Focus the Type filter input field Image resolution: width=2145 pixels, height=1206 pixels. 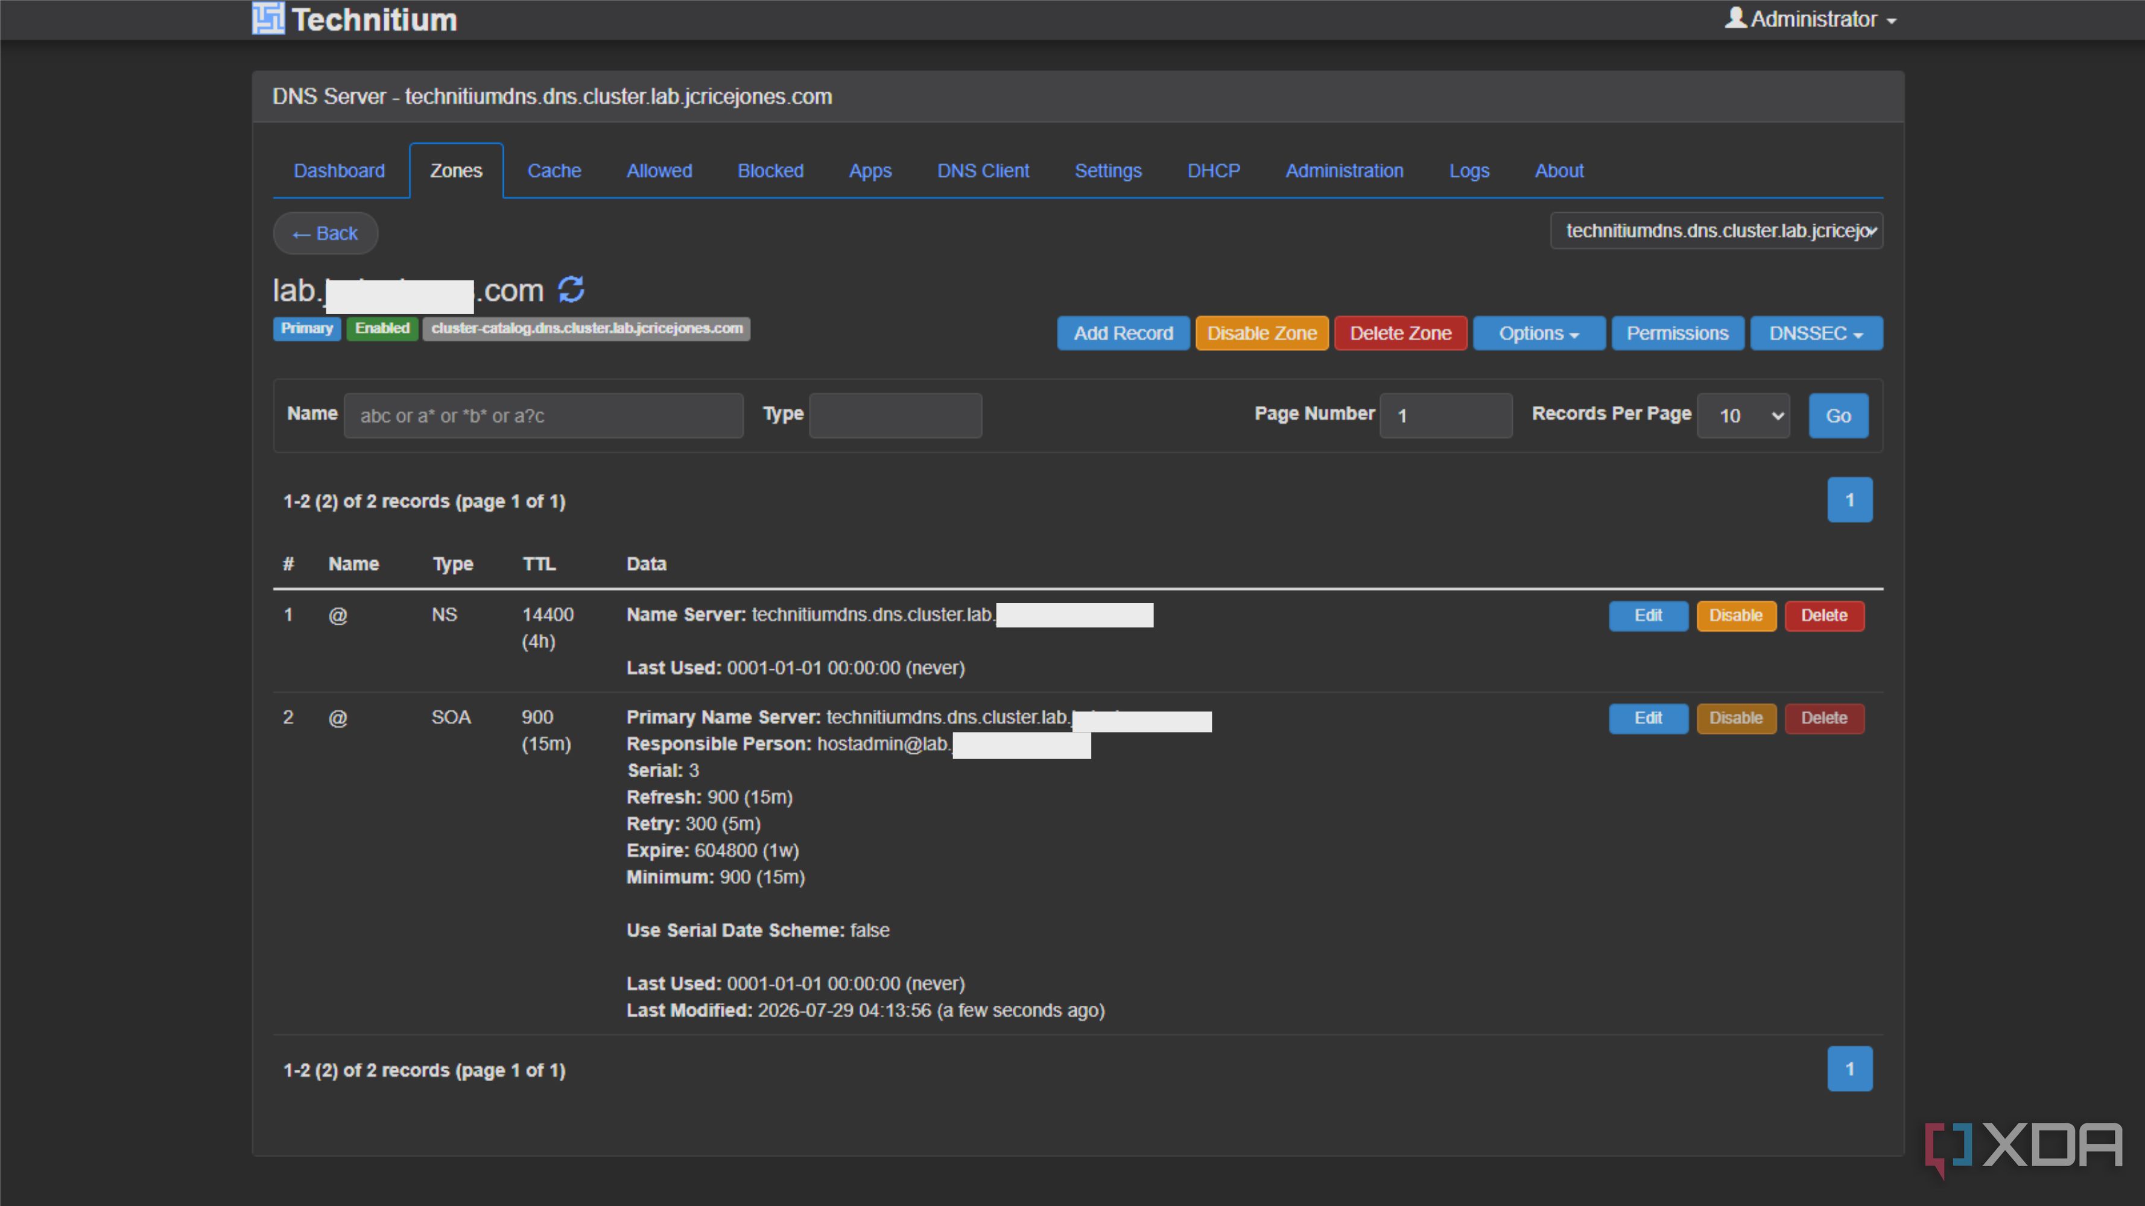[x=895, y=415]
